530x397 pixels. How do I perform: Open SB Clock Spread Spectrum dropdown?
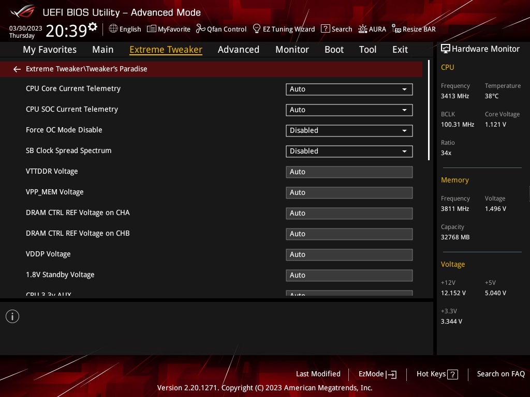click(x=349, y=151)
